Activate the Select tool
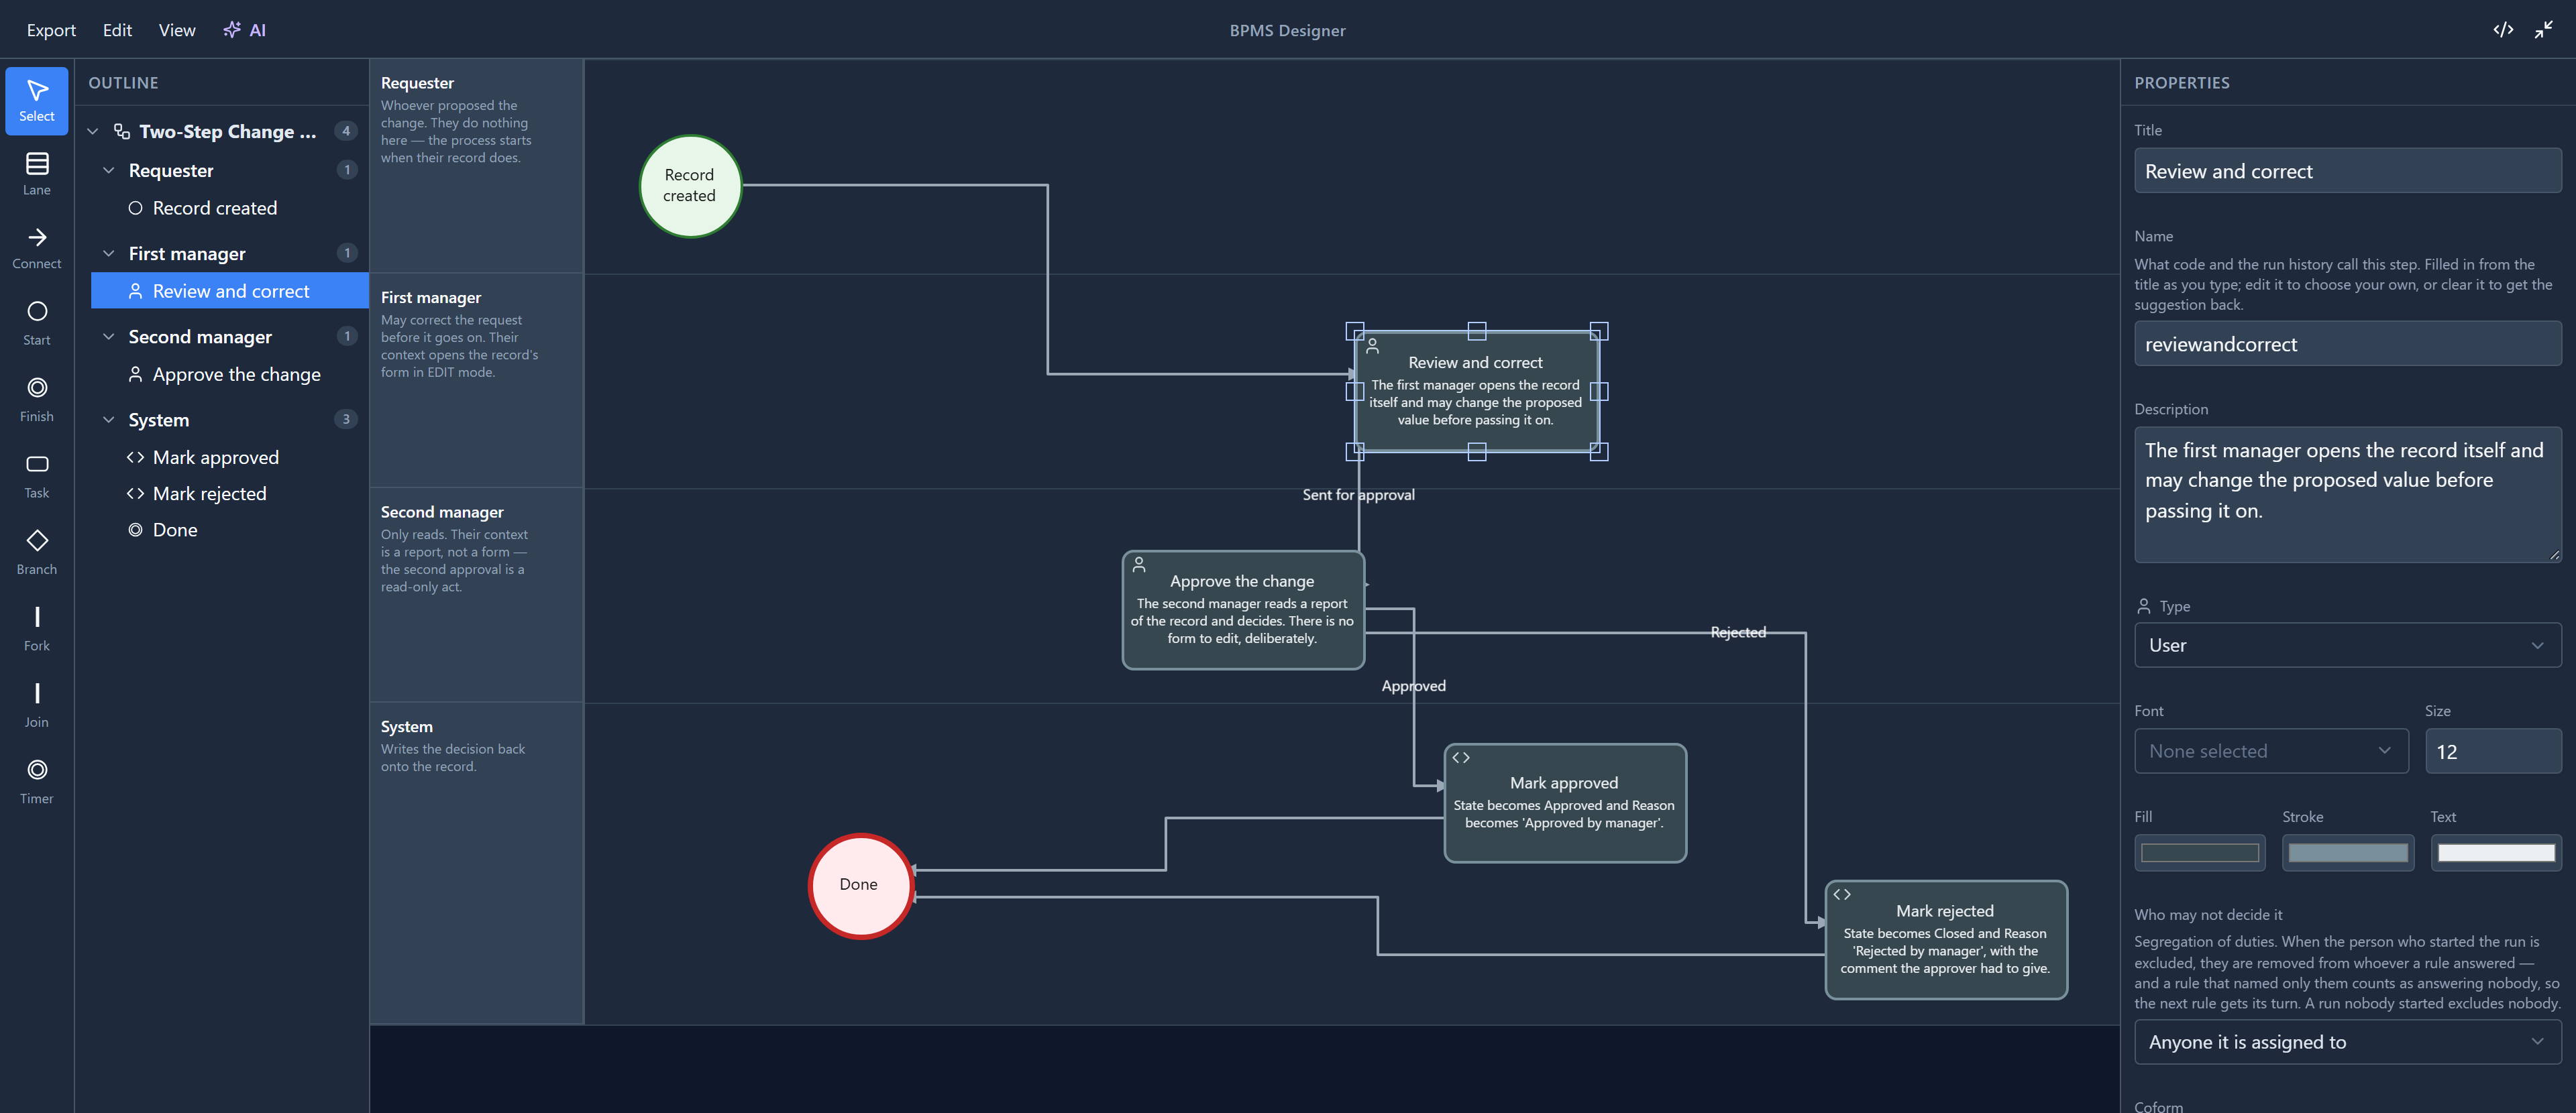Viewport: 2576px width, 1113px height. (37, 101)
